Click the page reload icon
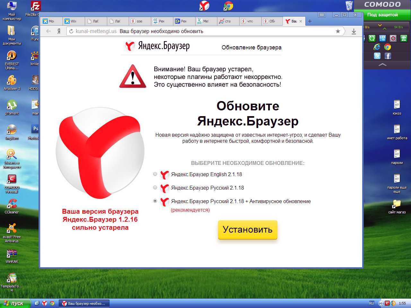Image resolution: width=411 pixels, height=308 pixels. coord(71,31)
